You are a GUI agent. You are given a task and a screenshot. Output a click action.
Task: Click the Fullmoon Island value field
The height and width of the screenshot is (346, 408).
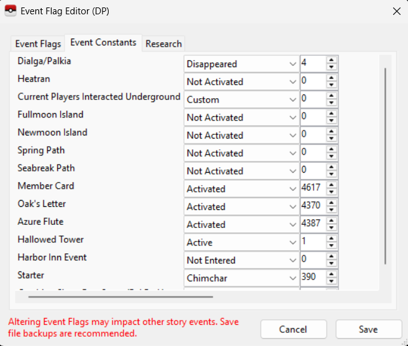click(x=313, y=117)
